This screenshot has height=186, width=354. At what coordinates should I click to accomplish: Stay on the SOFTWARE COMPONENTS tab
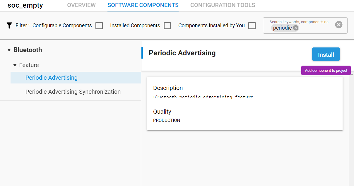pyautogui.click(x=143, y=5)
